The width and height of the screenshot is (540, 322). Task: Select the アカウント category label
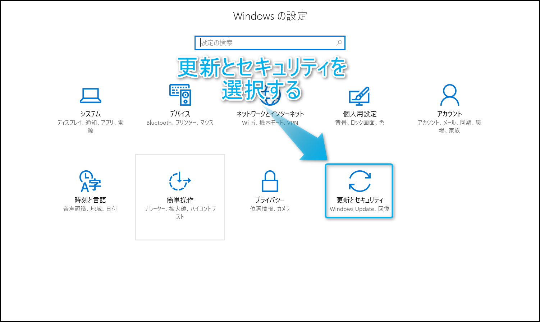tap(449, 114)
